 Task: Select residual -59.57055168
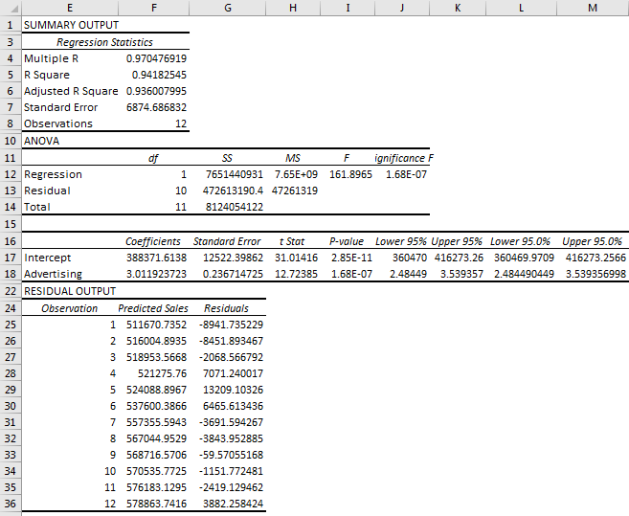pos(231,455)
